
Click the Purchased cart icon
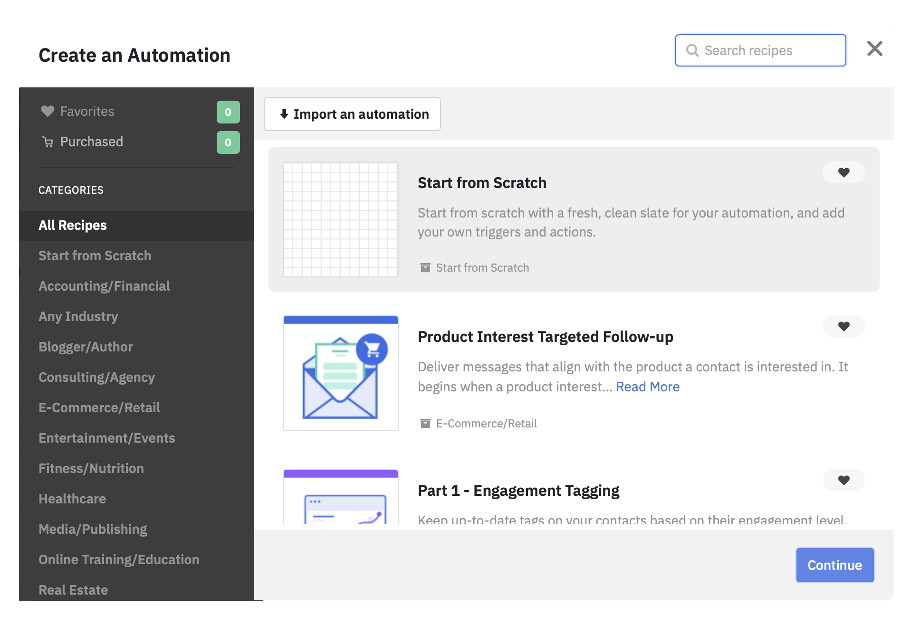click(x=48, y=142)
